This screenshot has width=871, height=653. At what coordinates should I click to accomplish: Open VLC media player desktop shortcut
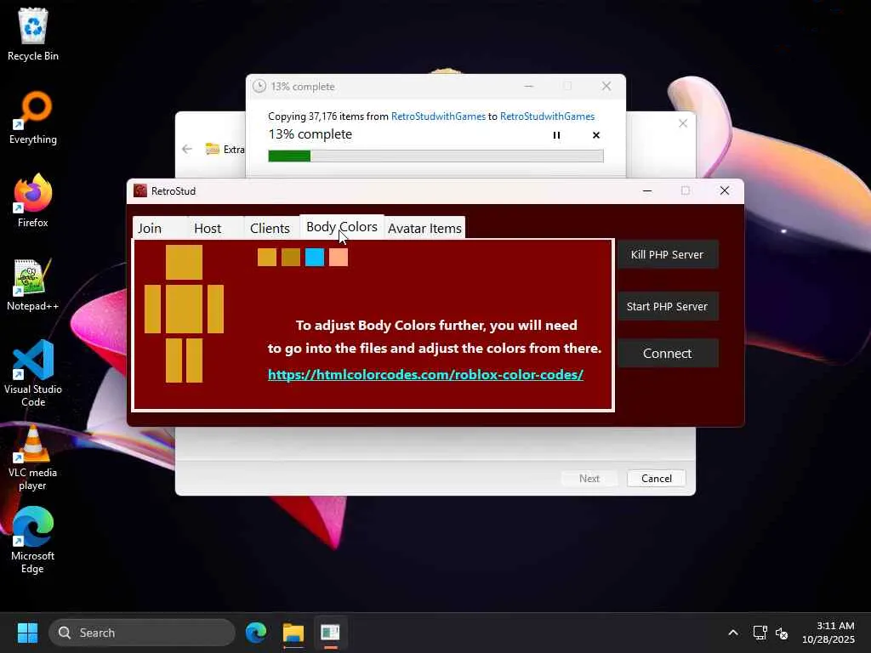33,457
